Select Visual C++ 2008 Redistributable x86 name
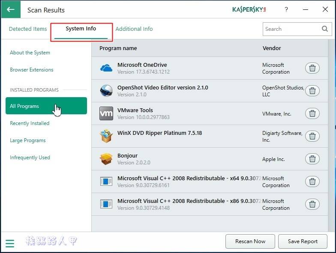This screenshot has width=336, height=253. pos(189,201)
